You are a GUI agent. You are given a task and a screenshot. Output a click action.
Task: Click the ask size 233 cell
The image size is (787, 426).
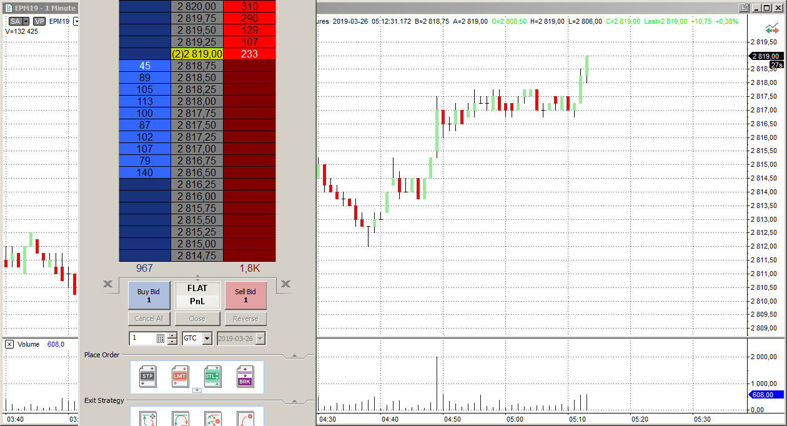(249, 54)
